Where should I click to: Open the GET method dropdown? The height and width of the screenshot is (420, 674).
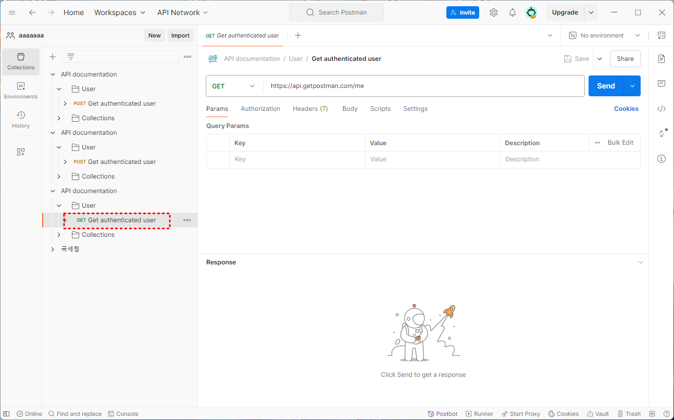tap(234, 86)
